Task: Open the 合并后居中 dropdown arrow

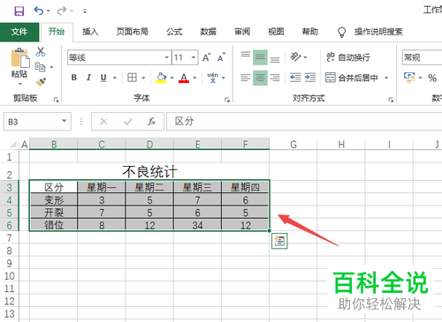Action: (x=386, y=78)
